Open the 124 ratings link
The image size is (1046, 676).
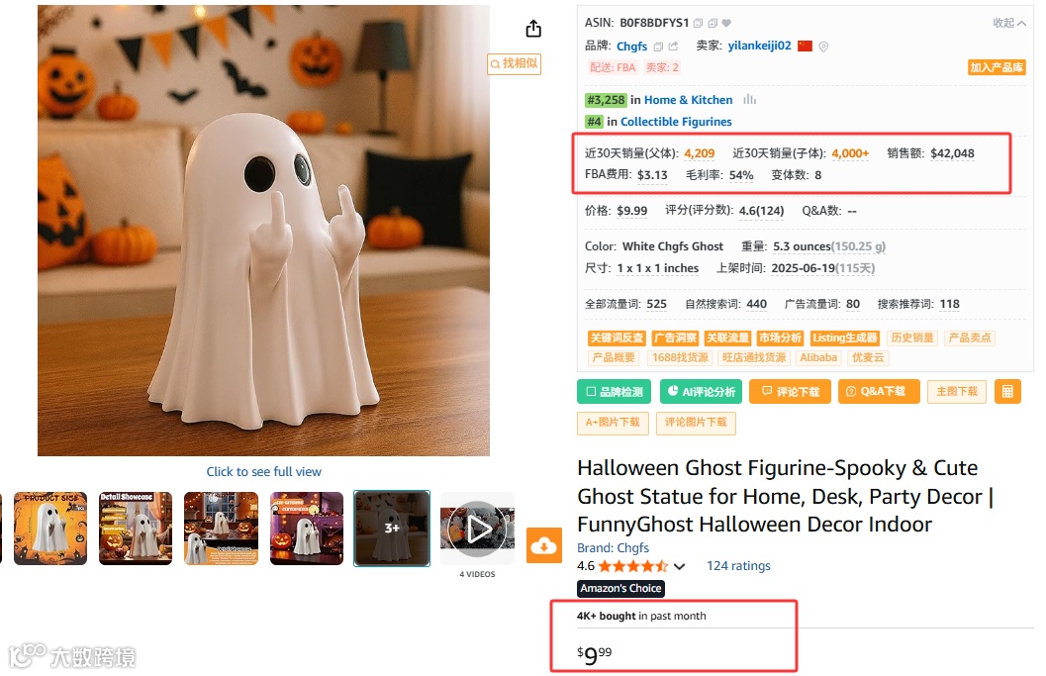[738, 566]
